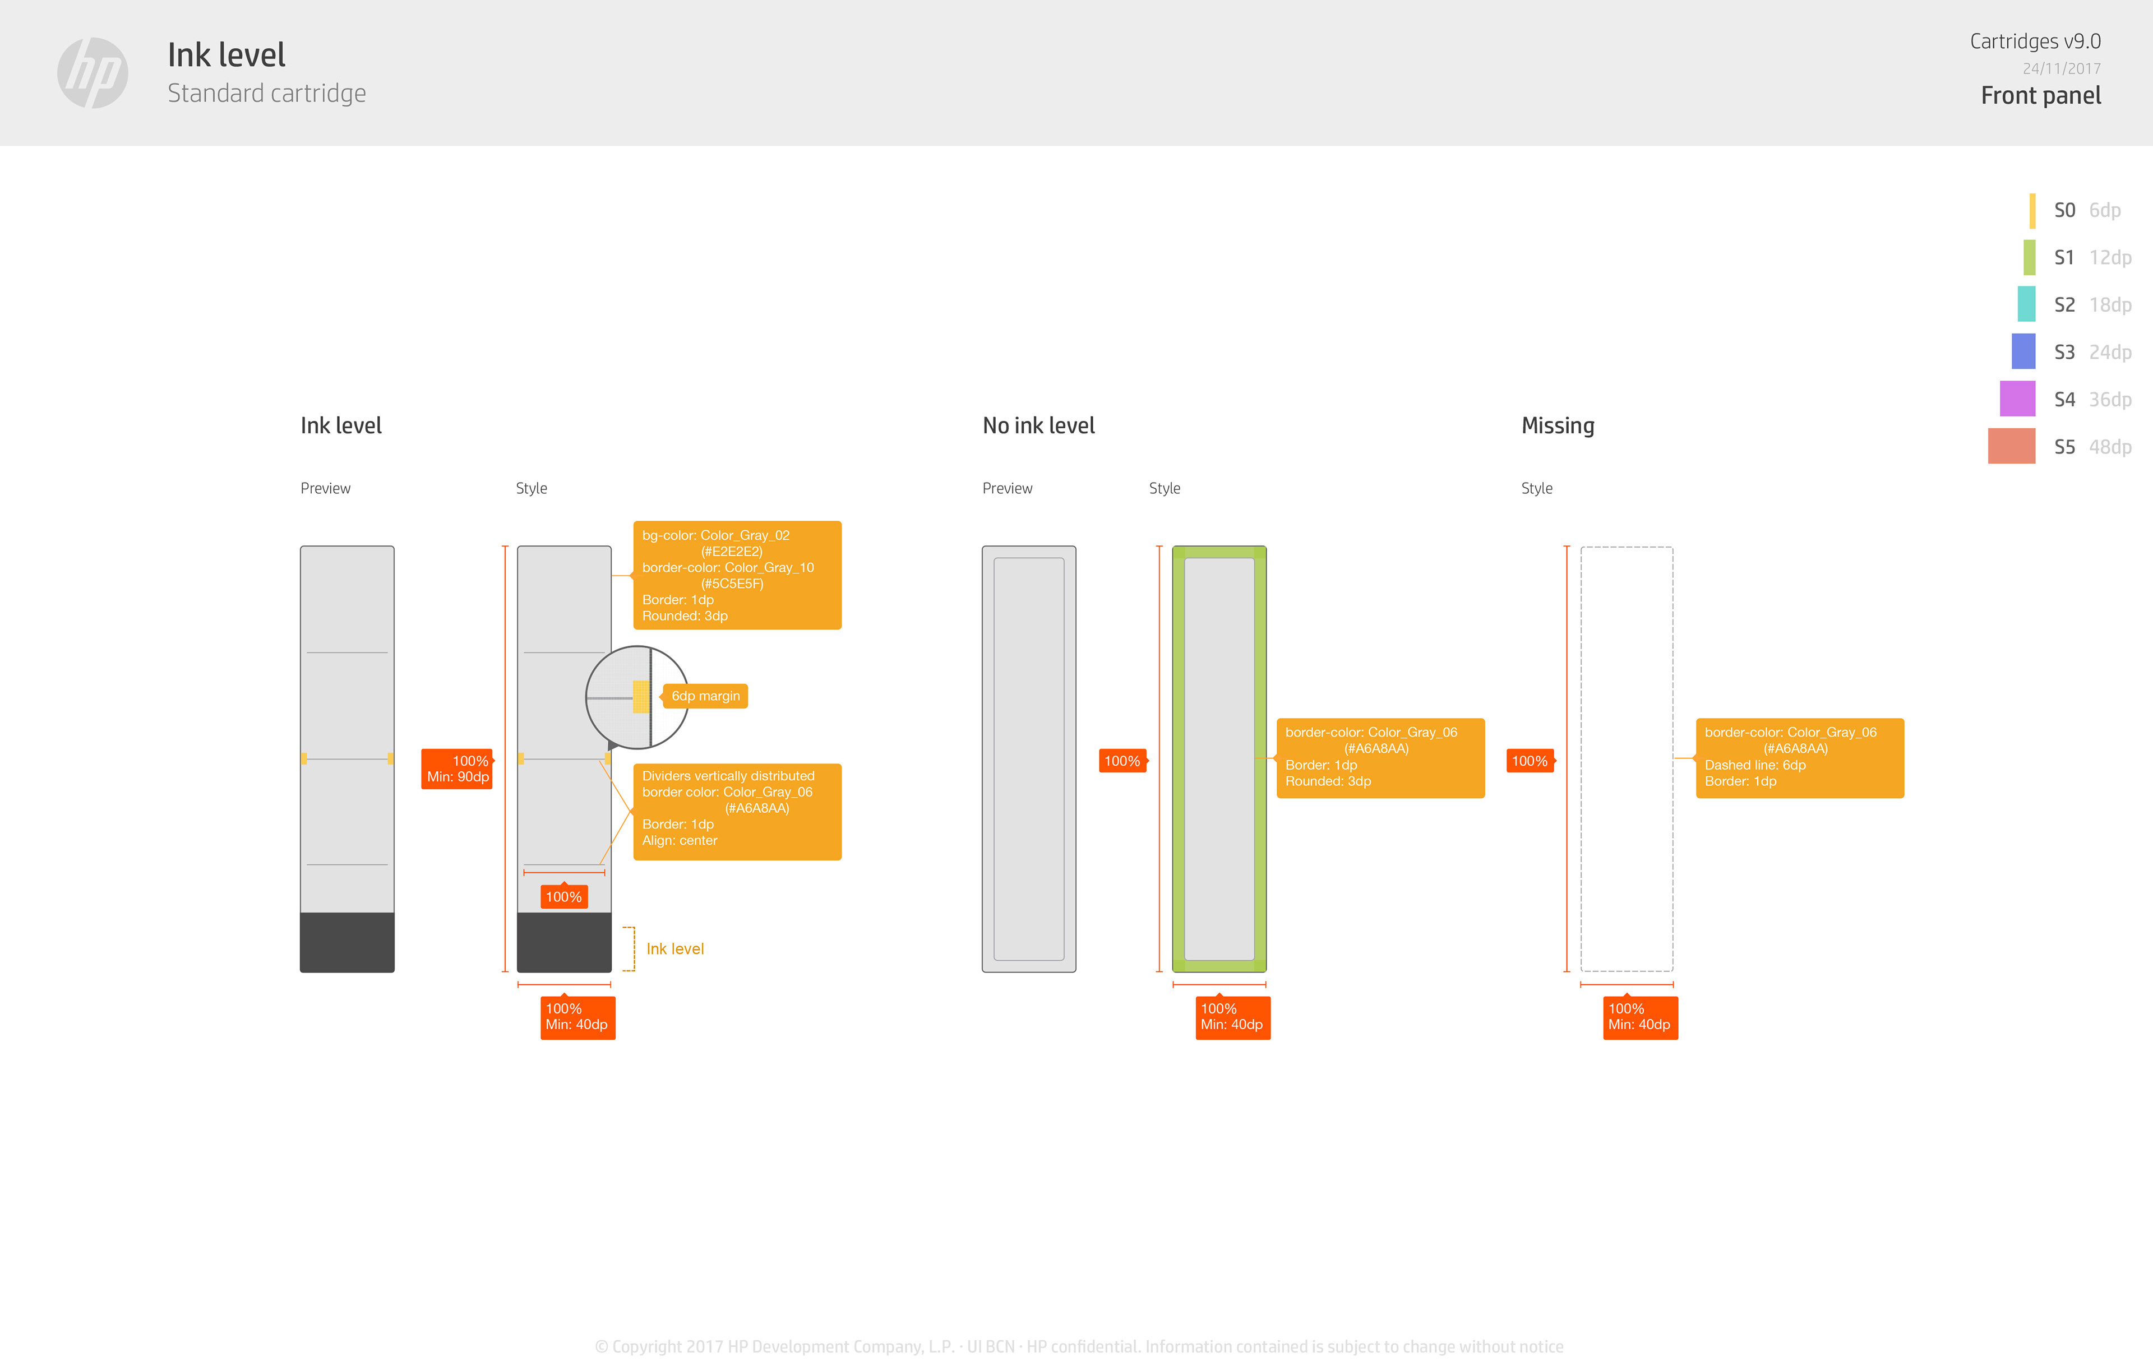The height and width of the screenshot is (1361, 2153).
Task: Click the S4 36dp purple swatch
Action: 2017,399
